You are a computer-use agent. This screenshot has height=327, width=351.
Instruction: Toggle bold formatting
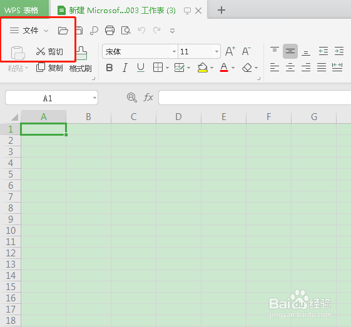point(109,68)
